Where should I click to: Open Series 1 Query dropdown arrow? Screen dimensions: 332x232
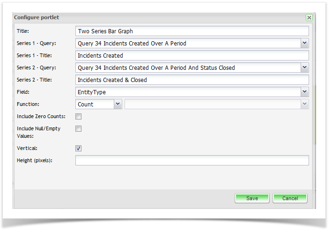[x=304, y=44]
